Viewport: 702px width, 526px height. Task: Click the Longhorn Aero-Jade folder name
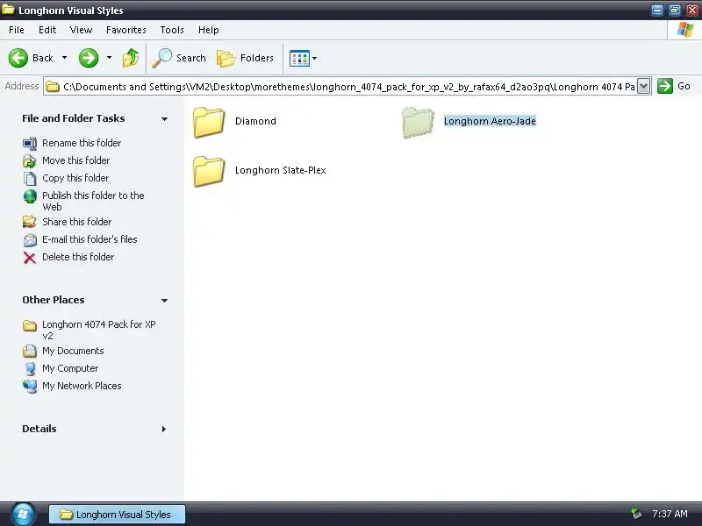[490, 121]
